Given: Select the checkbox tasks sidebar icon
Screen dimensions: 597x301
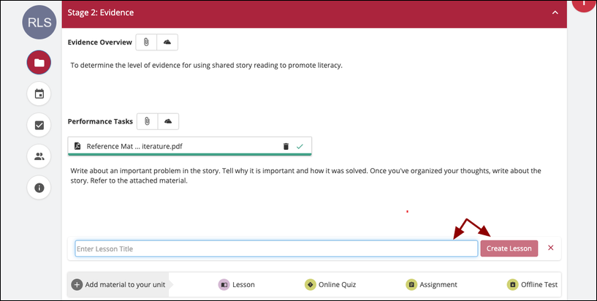Looking at the screenshot, I should click(39, 125).
